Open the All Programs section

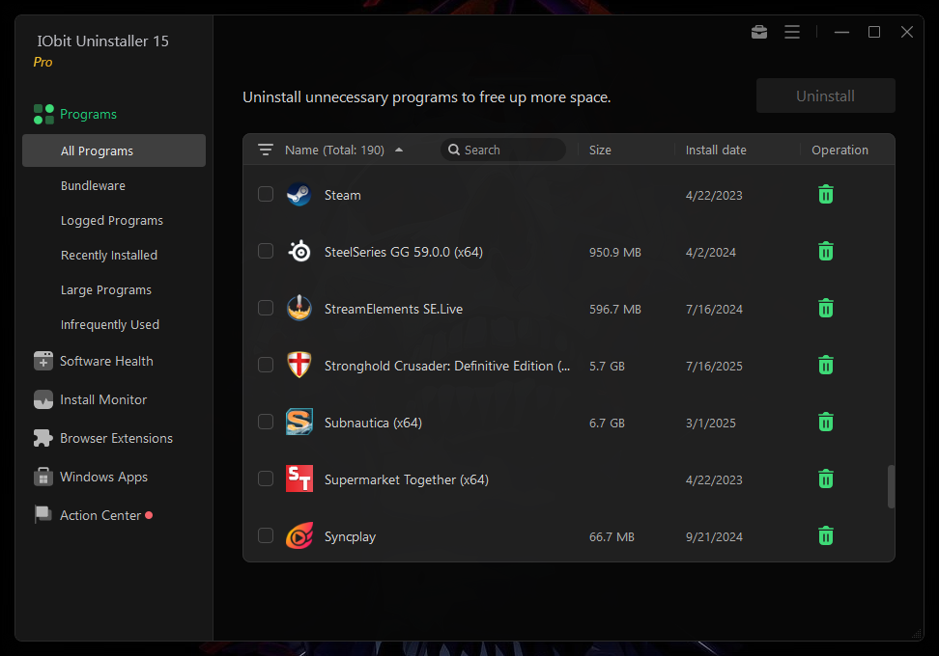(x=114, y=150)
